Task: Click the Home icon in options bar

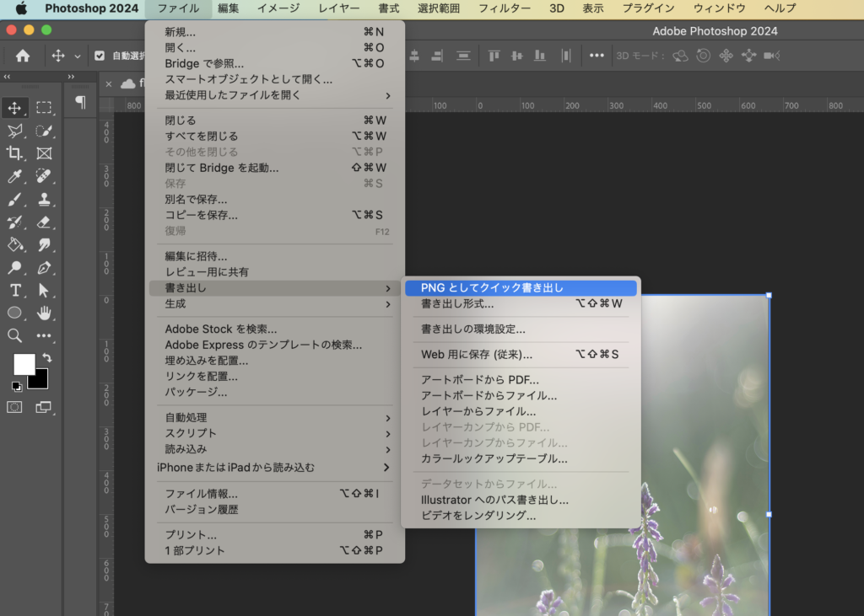Action: coord(23,56)
